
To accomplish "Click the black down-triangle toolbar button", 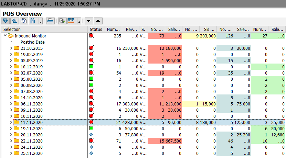I will click(89, 21).
